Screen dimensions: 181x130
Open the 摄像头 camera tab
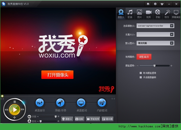click(x=121, y=14)
